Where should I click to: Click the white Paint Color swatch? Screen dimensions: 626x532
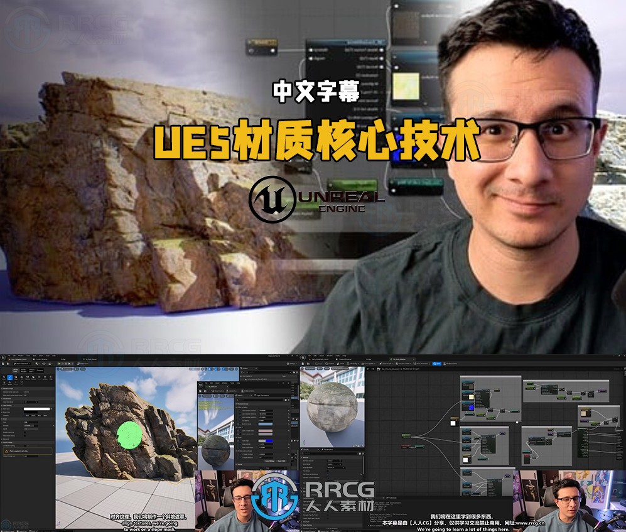(x=36, y=409)
